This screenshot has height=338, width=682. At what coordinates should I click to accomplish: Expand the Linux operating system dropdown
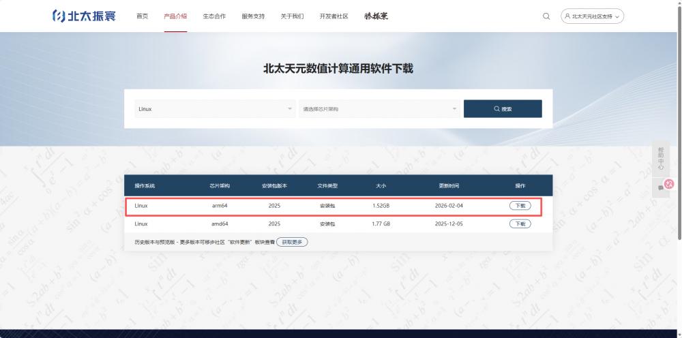(215, 108)
